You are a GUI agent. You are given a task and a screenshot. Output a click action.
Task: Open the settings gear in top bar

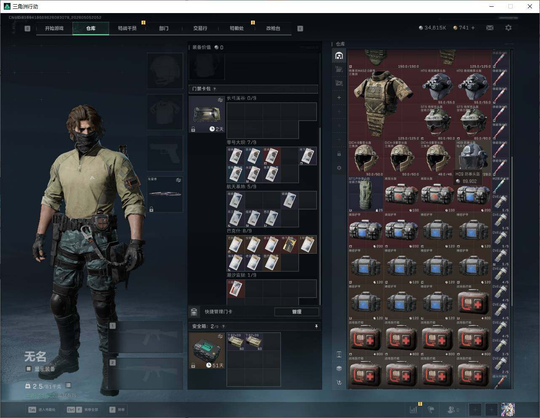coord(508,28)
